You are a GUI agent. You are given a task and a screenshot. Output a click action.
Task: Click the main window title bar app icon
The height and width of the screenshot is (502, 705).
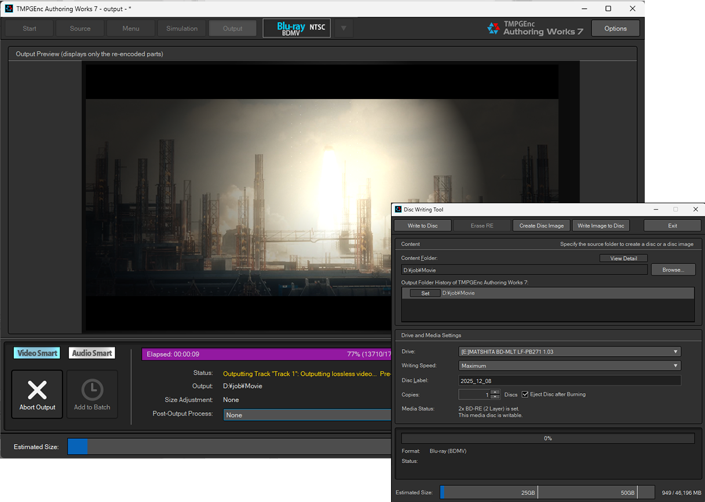[x=9, y=9]
